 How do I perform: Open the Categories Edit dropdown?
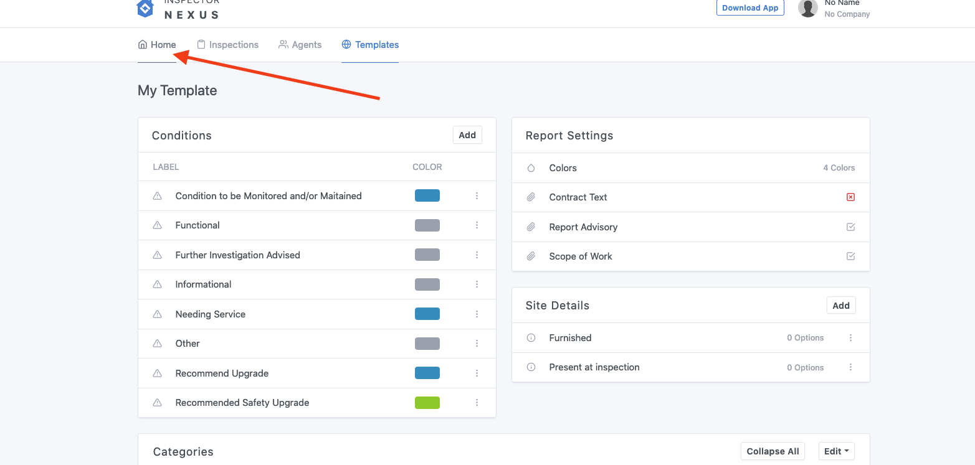pyautogui.click(x=836, y=451)
